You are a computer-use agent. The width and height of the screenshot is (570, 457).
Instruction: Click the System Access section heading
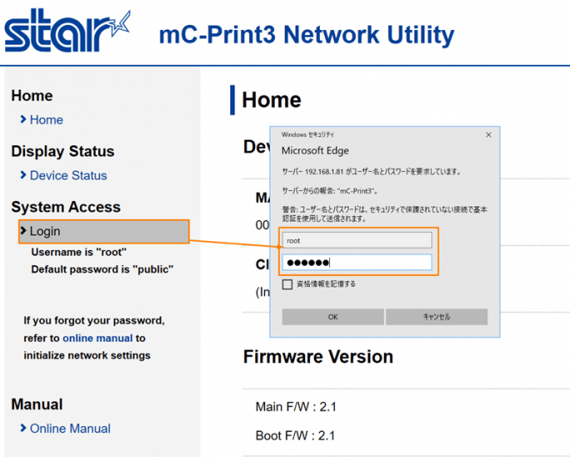click(x=66, y=207)
